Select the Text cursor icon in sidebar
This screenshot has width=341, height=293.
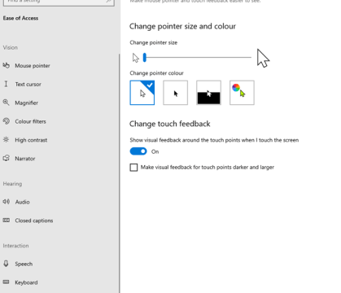(x=6, y=84)
